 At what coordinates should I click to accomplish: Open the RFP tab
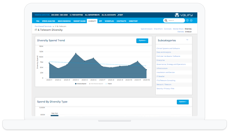point(101,21)
